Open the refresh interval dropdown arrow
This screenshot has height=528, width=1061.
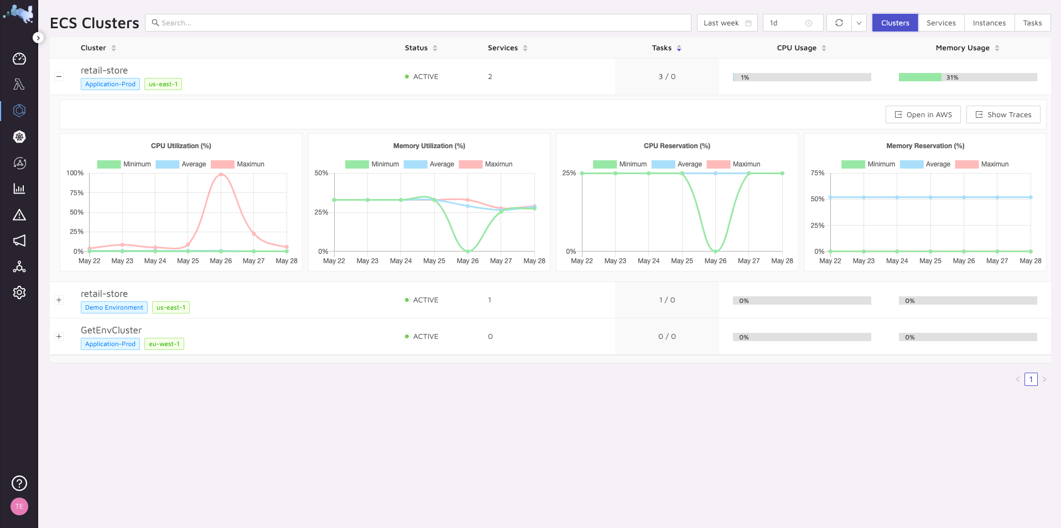[x=859, y=23]
